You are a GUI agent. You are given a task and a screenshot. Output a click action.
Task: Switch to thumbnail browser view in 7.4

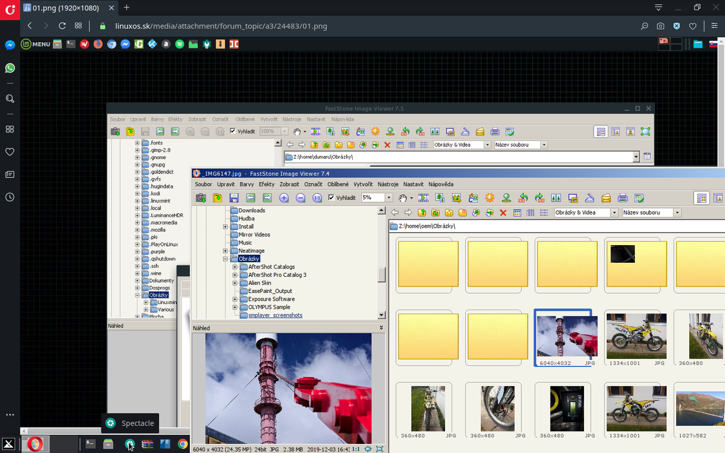click(x=702, y=198)
